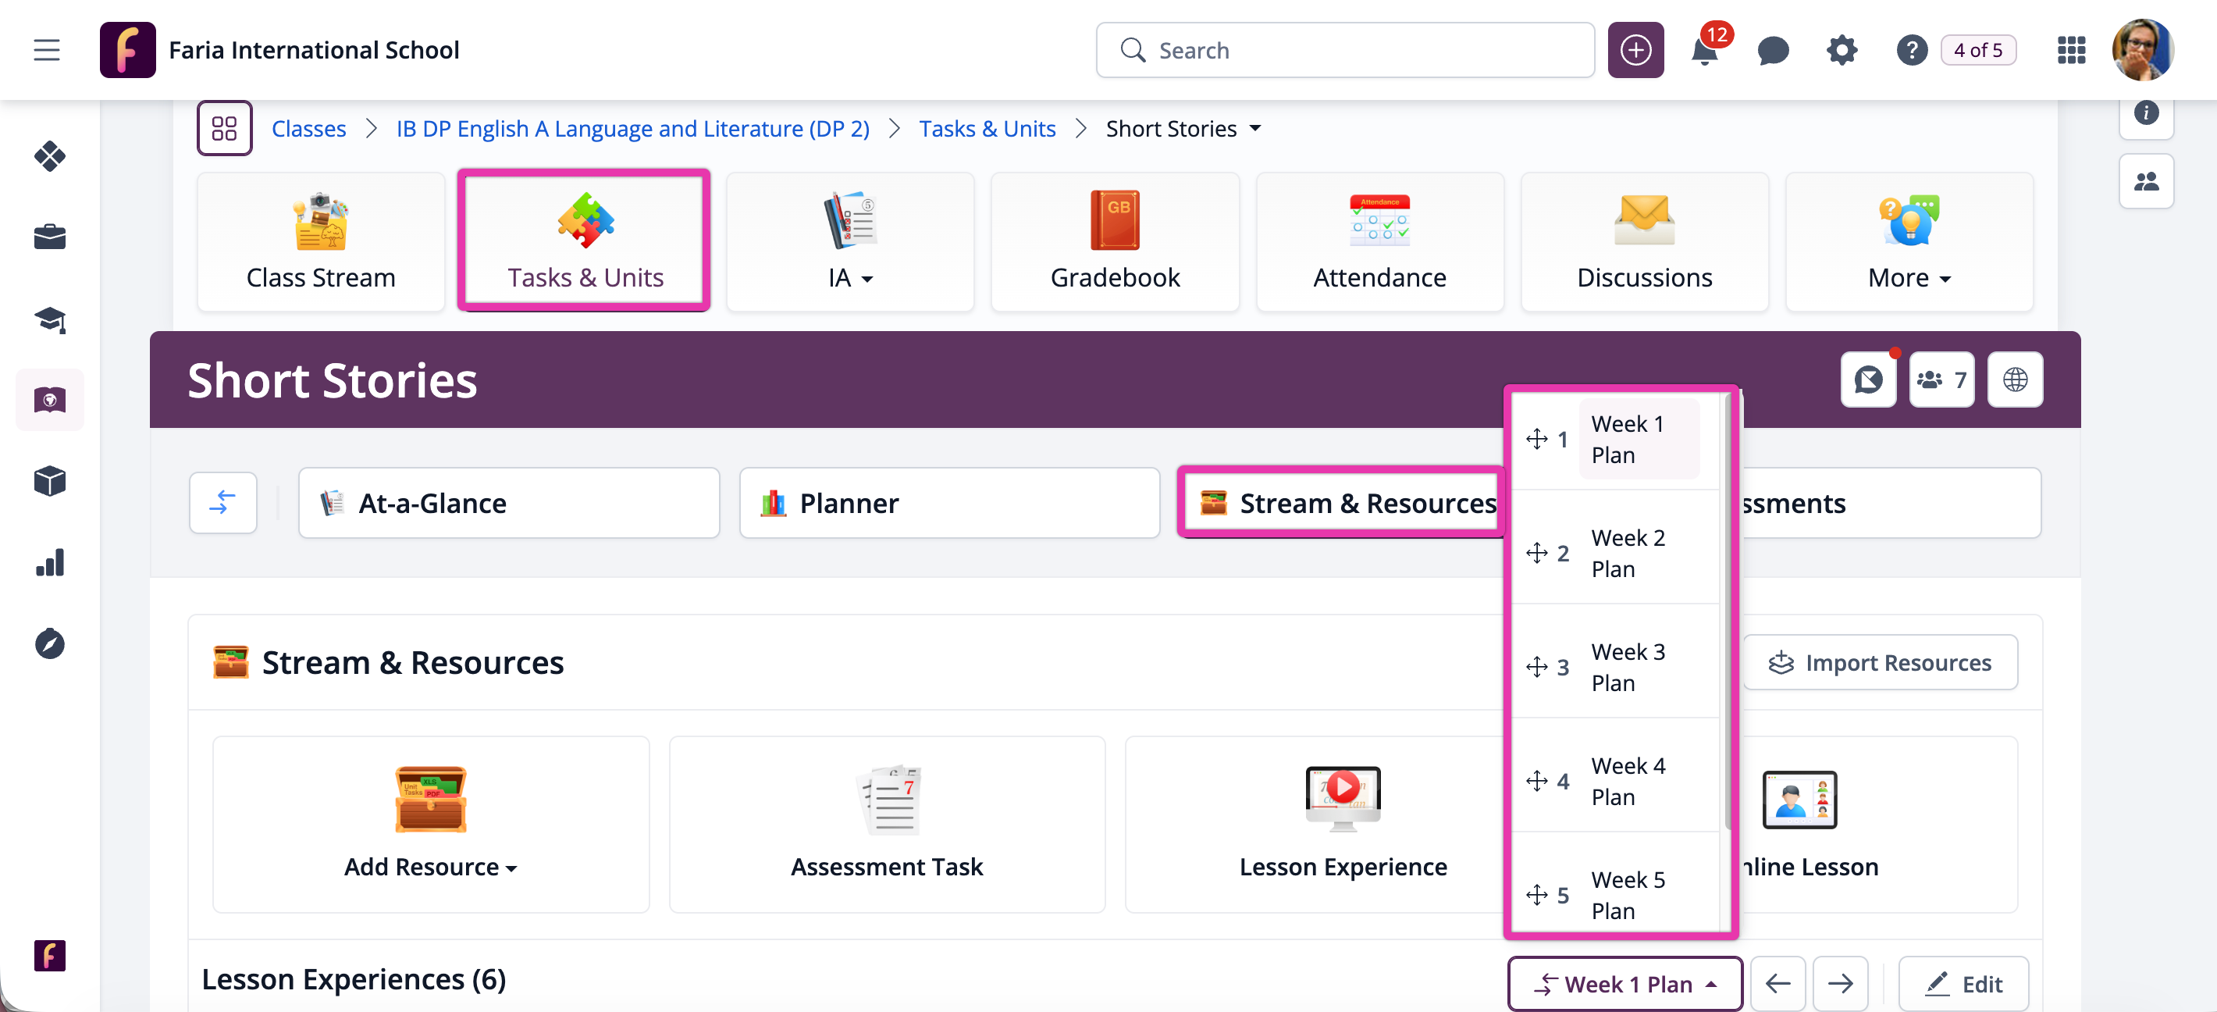
Task: Open the unit members count icon
Action: point(1941,379)
